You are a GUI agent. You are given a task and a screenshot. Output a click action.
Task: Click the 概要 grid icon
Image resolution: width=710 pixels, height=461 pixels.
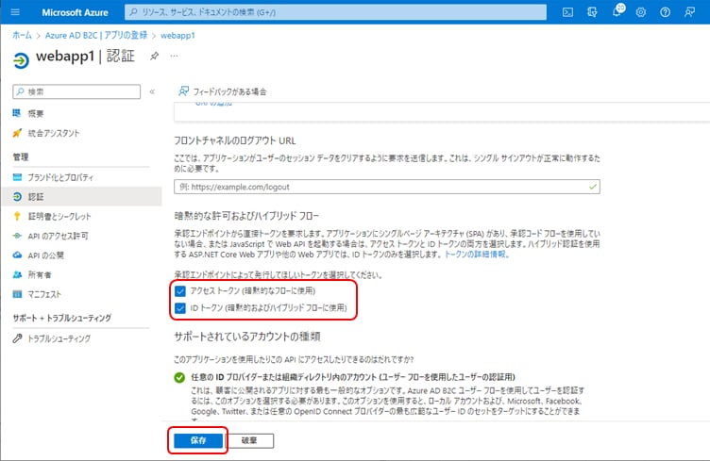click(17, 113)
